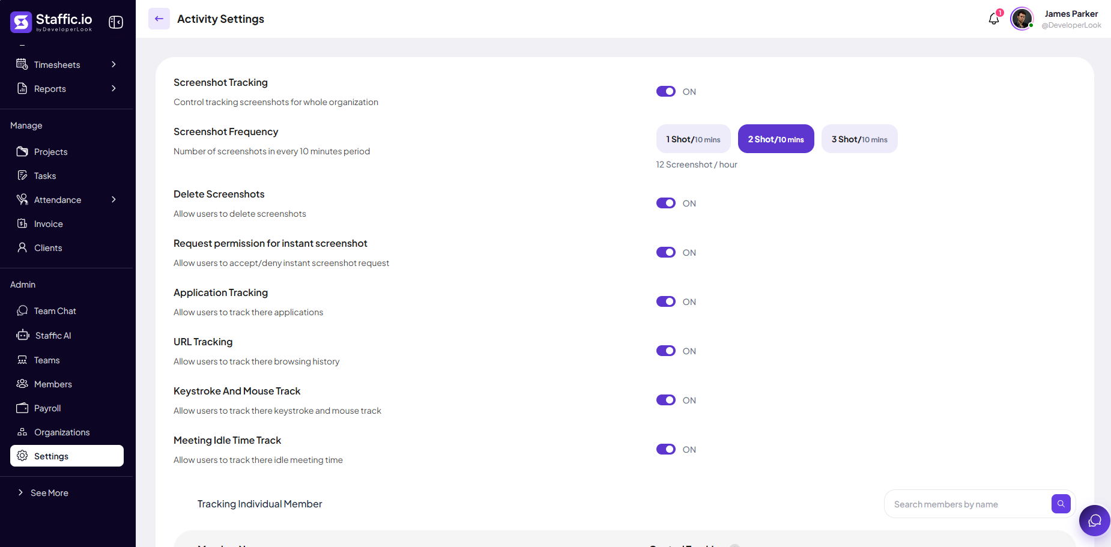Click the Attendance icon in sidebar
The image size is (1111, 547).
coord(22,199)
